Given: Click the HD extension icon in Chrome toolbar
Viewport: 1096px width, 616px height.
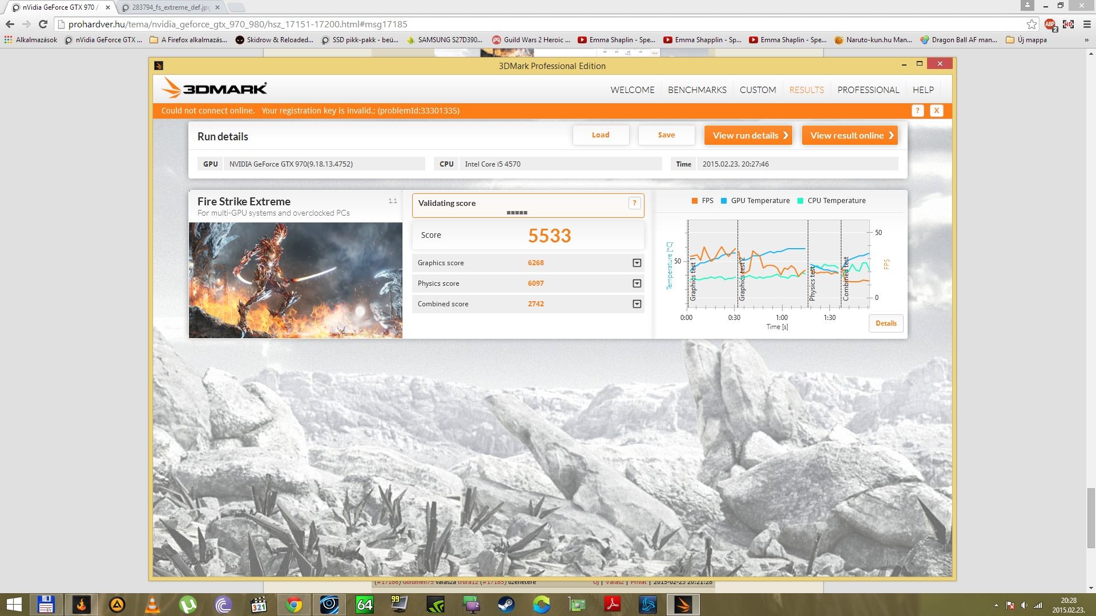Looking at the screenshot, I should [1068, 24].
